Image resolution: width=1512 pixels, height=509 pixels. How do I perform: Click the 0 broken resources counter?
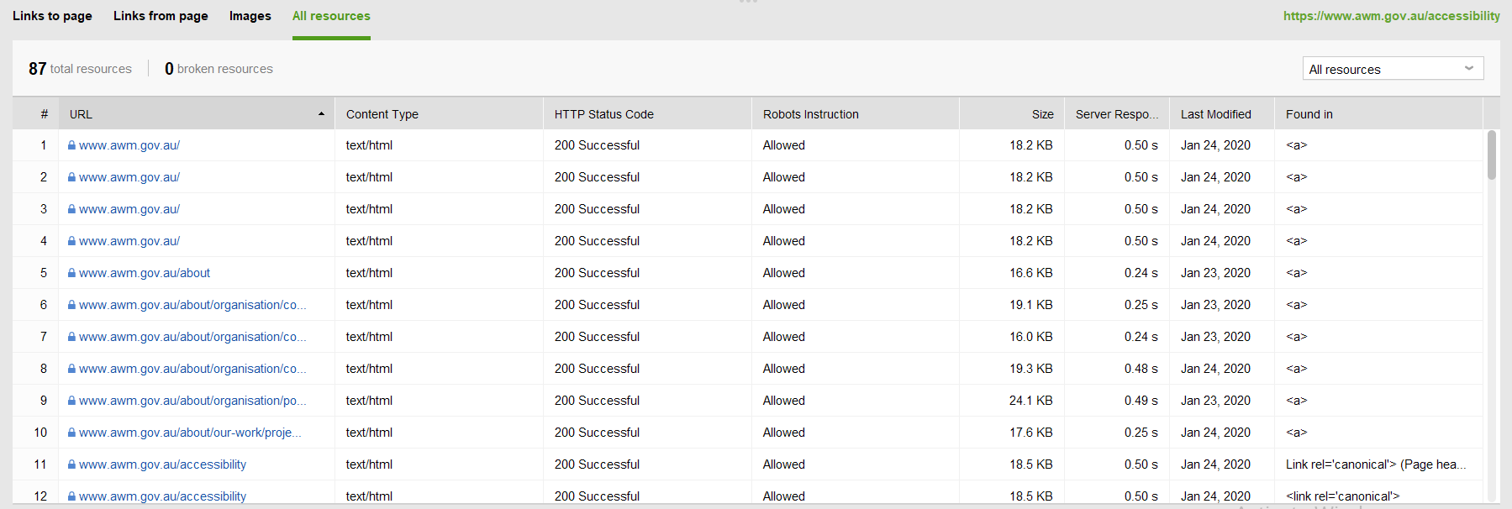pyautogui.click(x=219, y=69)
